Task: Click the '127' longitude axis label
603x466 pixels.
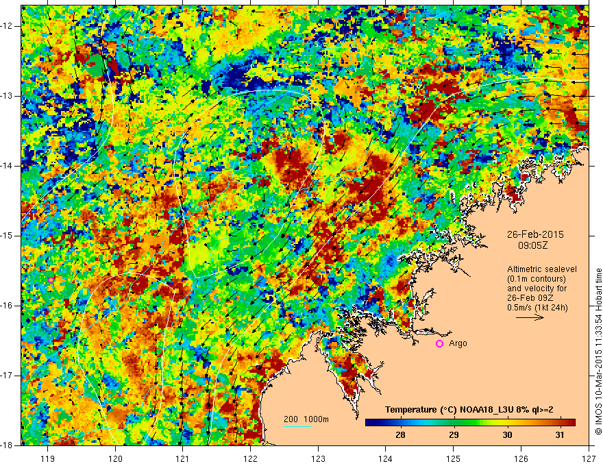Action: point(589,458)
